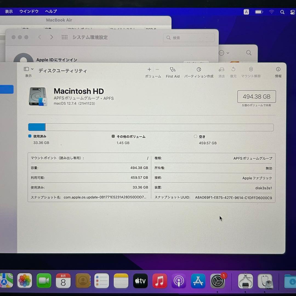Run First Aid on Macintosh HD

173,72
